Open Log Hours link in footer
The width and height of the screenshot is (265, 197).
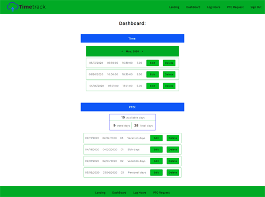(139, 193)
